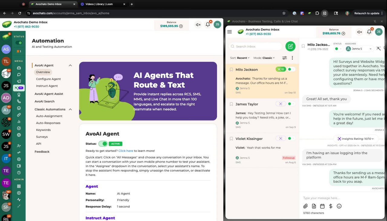Image resolution: width=387 pixels, height=221 pixels.
Task: Click the award ribbon icon in the left menu
Action: pos(19,95)
